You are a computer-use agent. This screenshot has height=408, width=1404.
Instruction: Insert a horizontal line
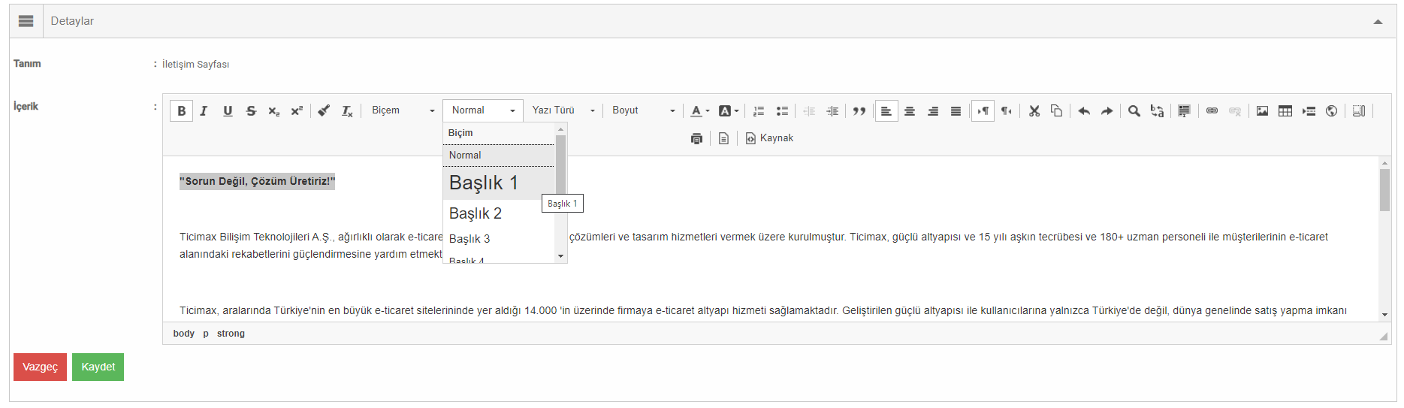coord(1309,110)
